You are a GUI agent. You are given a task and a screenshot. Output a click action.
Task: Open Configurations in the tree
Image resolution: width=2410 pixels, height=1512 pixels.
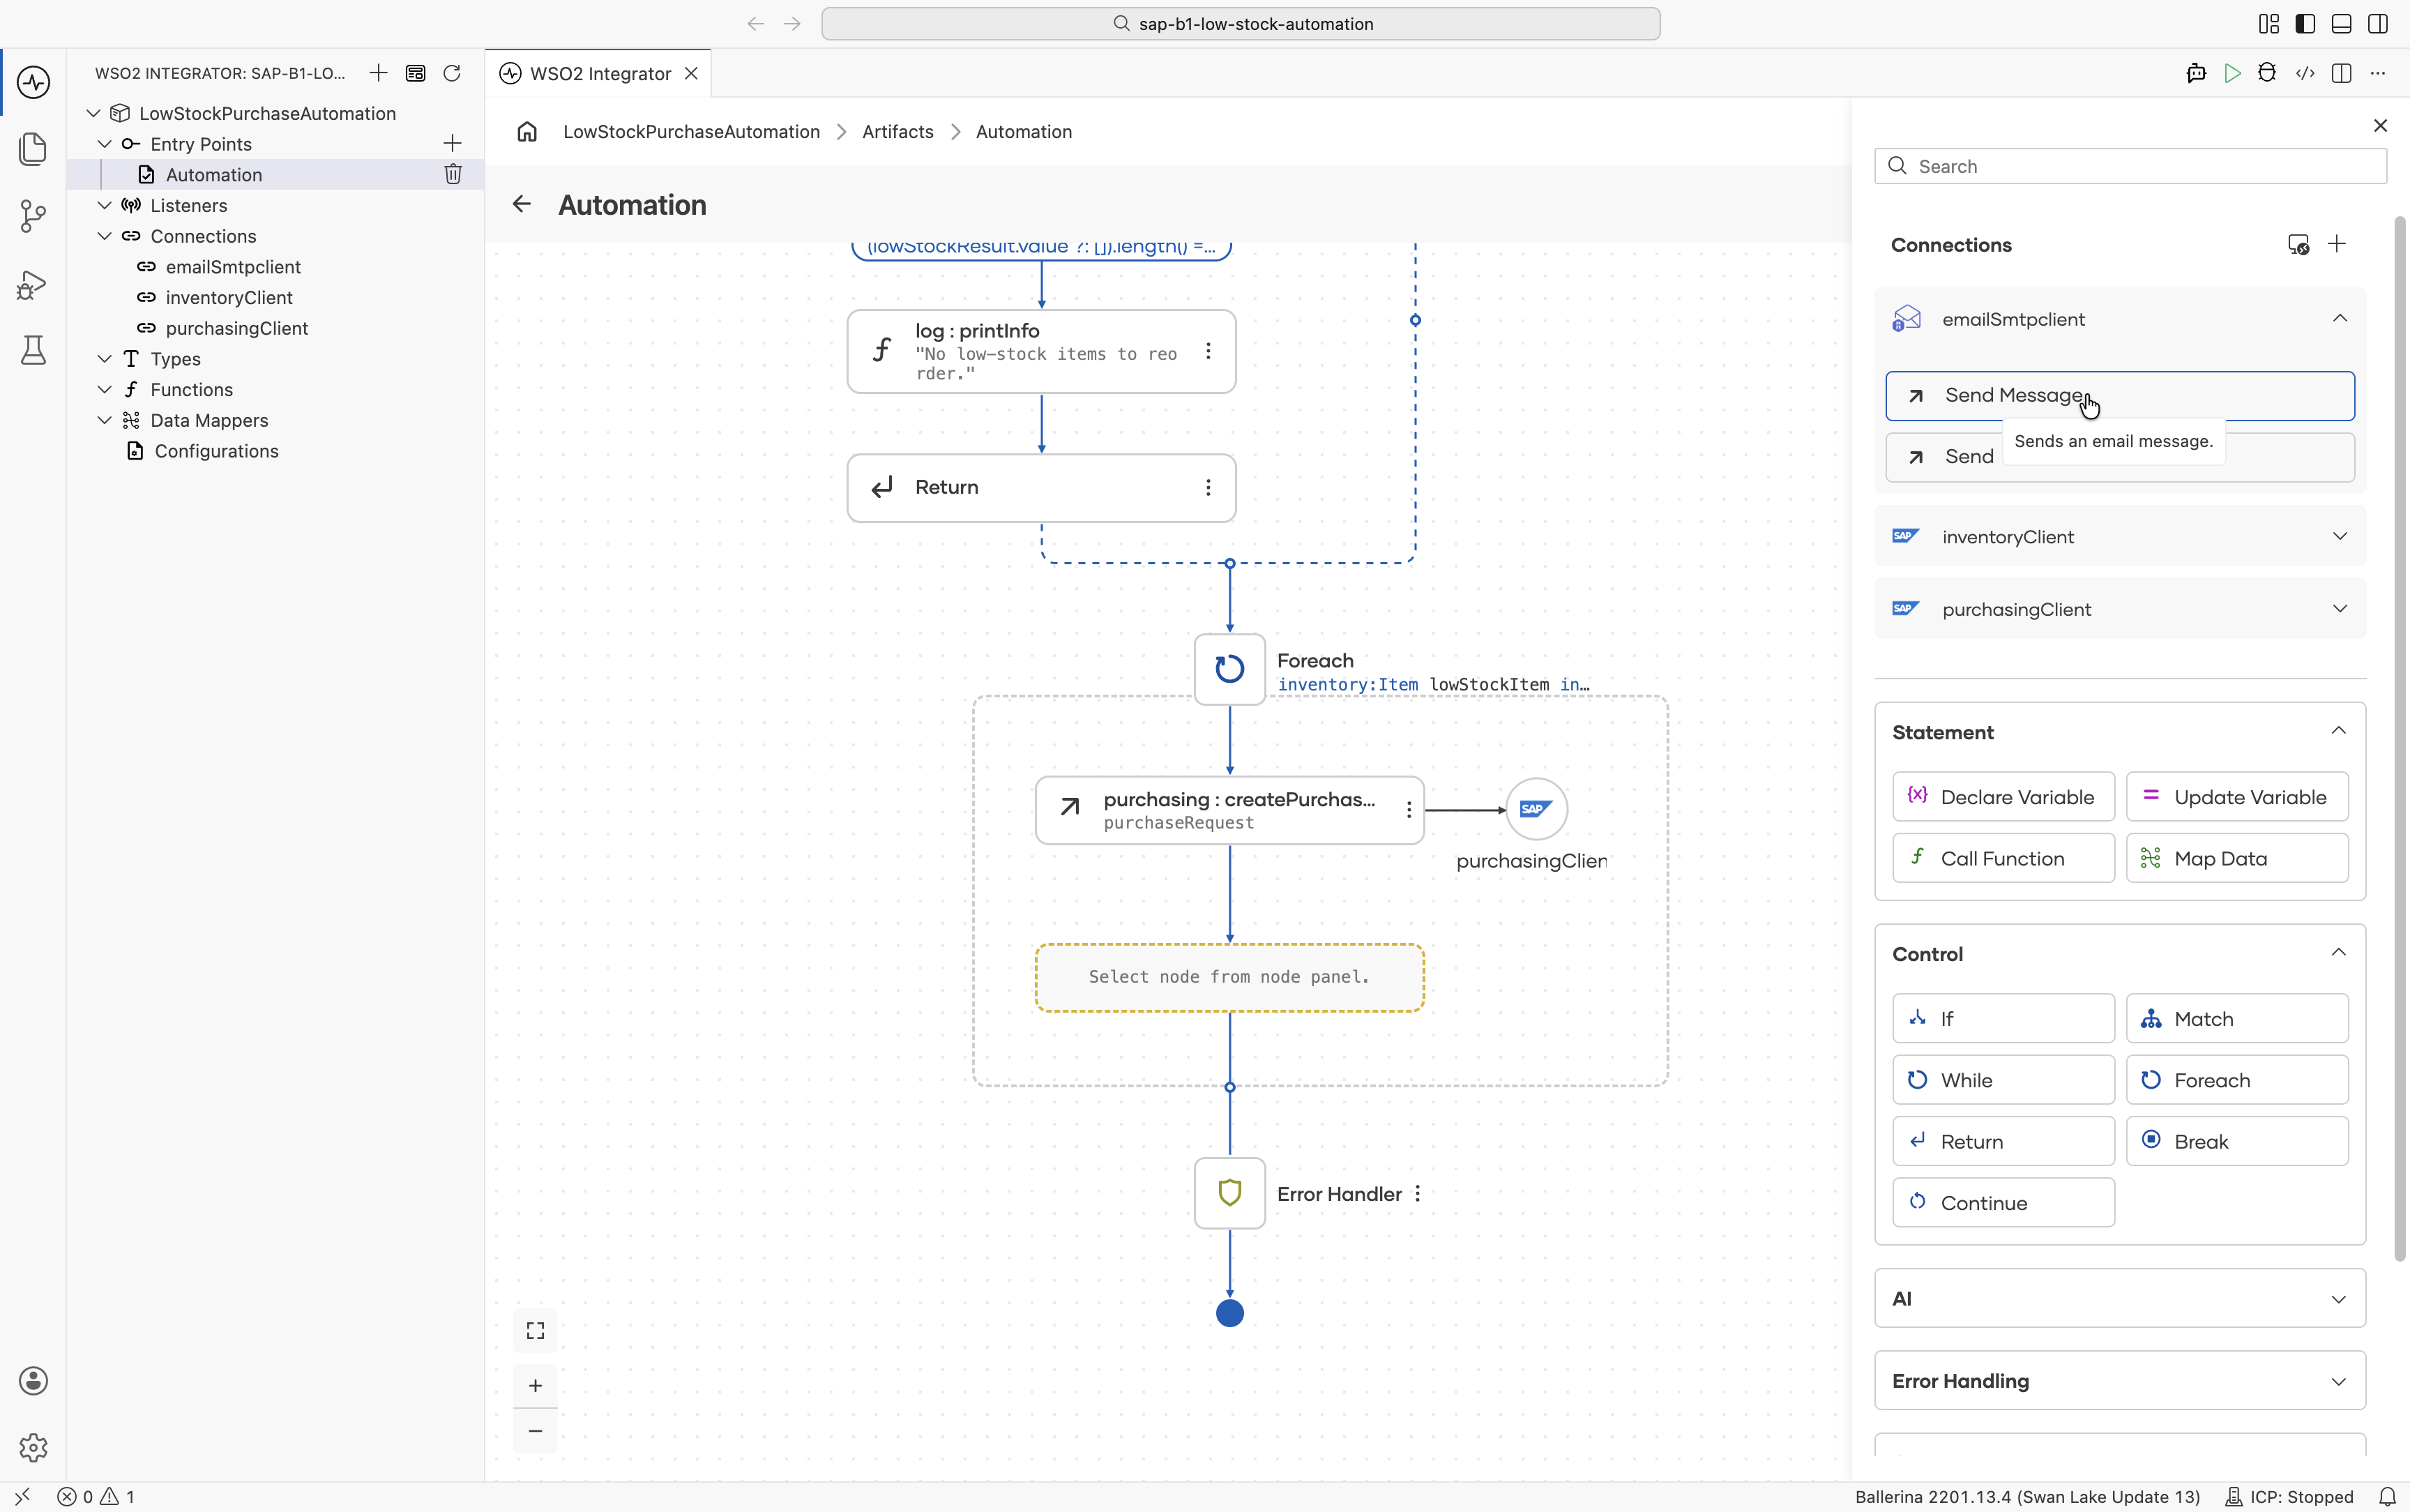click(x=216, y=451)
